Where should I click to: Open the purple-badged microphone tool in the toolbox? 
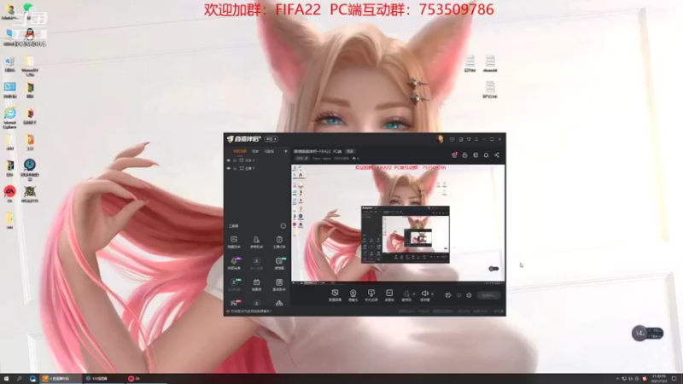coord(234,264)
